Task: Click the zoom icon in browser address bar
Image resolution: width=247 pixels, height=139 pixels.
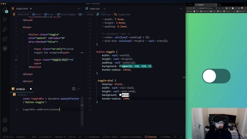Action: [217, 8]
